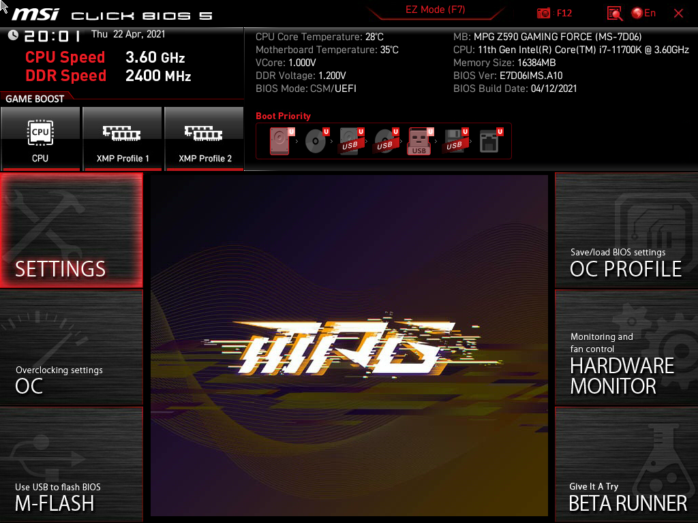698x523 pixels.
Task: Click the MB MPG Z590 GAMING FORCE text
Action: [547, 37]
